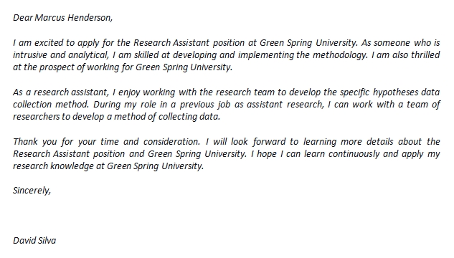454x258 pixels.
Task: Click the signature name 'David Silva'
Action: pos(34,241)
